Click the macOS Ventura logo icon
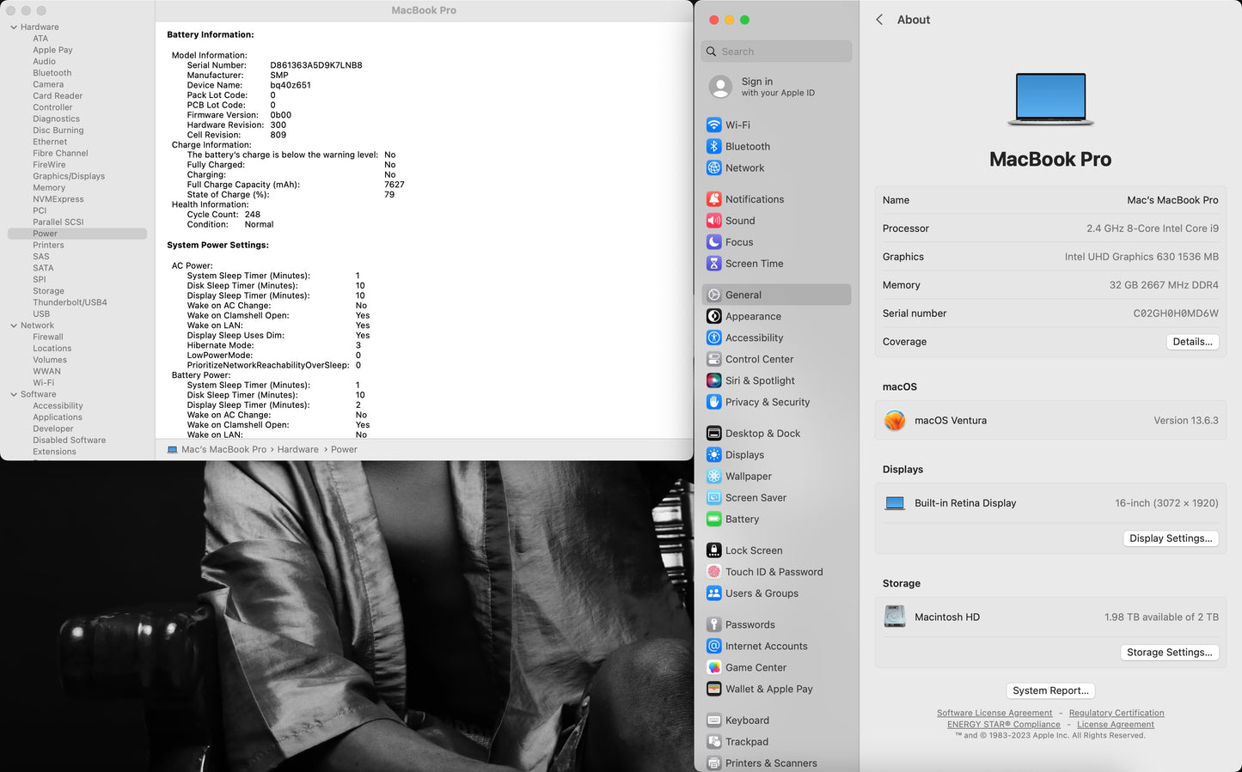The width and height of the screenshot is (1242, 772). (x=895, y=420)
